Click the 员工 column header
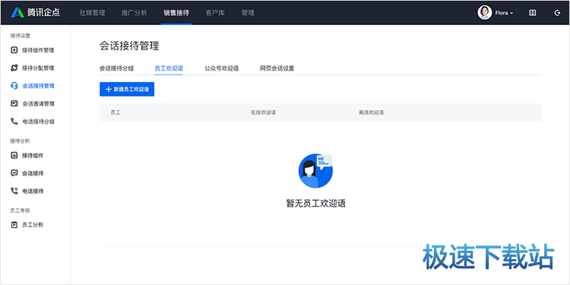The width and height of the screenshot is (570, 285). pos(116,112)
